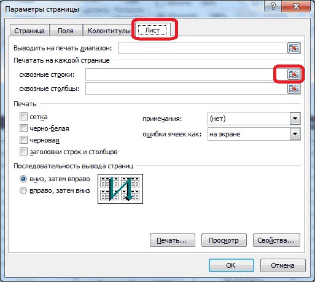Click range selector icon for сквозные столбцы

tap(294, 88)
